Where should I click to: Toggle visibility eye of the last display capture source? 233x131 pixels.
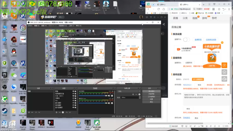tap(73, 107)
